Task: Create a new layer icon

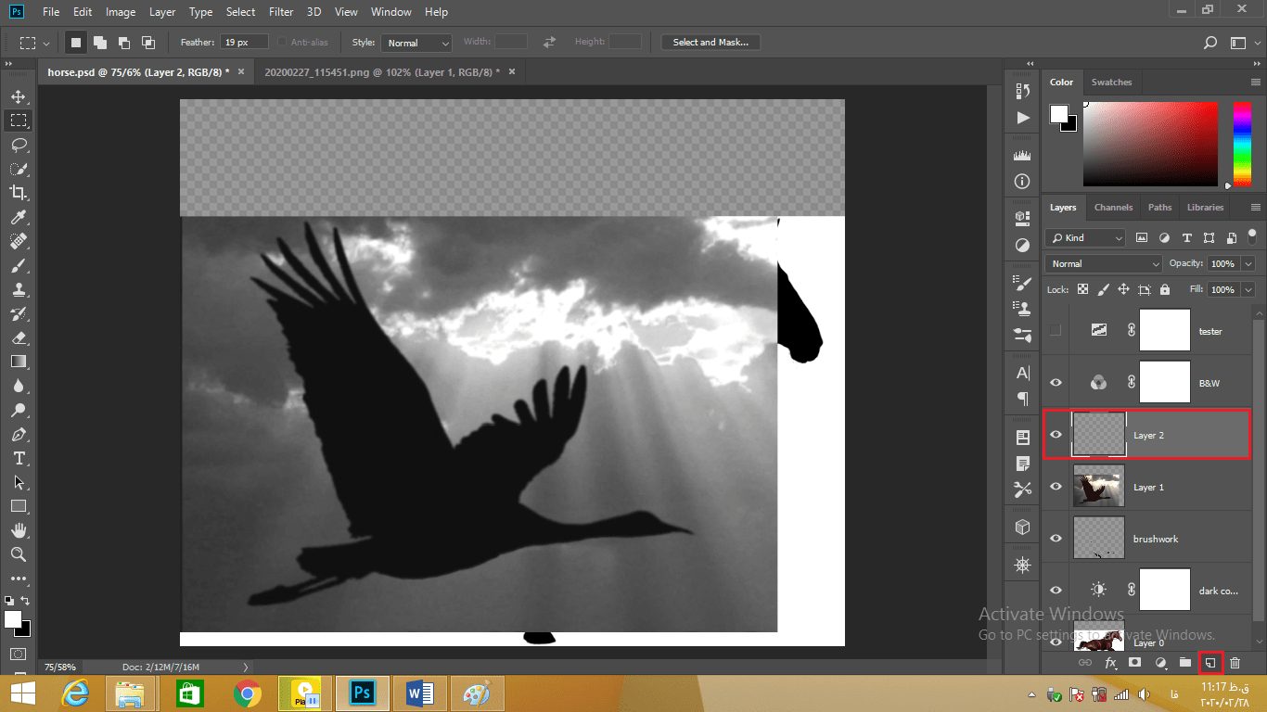Action: click(1210, 663)
